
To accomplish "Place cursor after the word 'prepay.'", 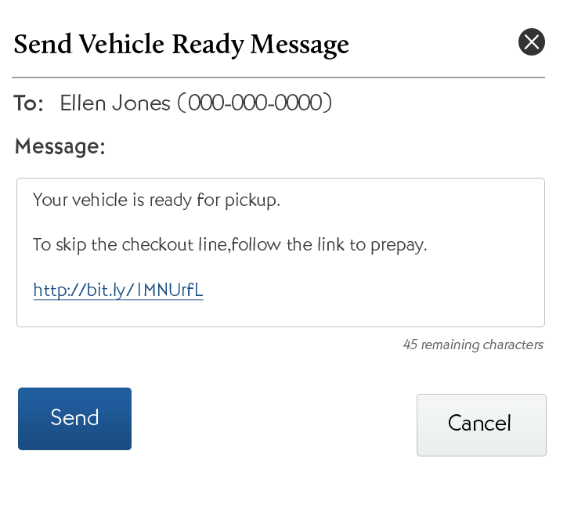I will 428,245.
